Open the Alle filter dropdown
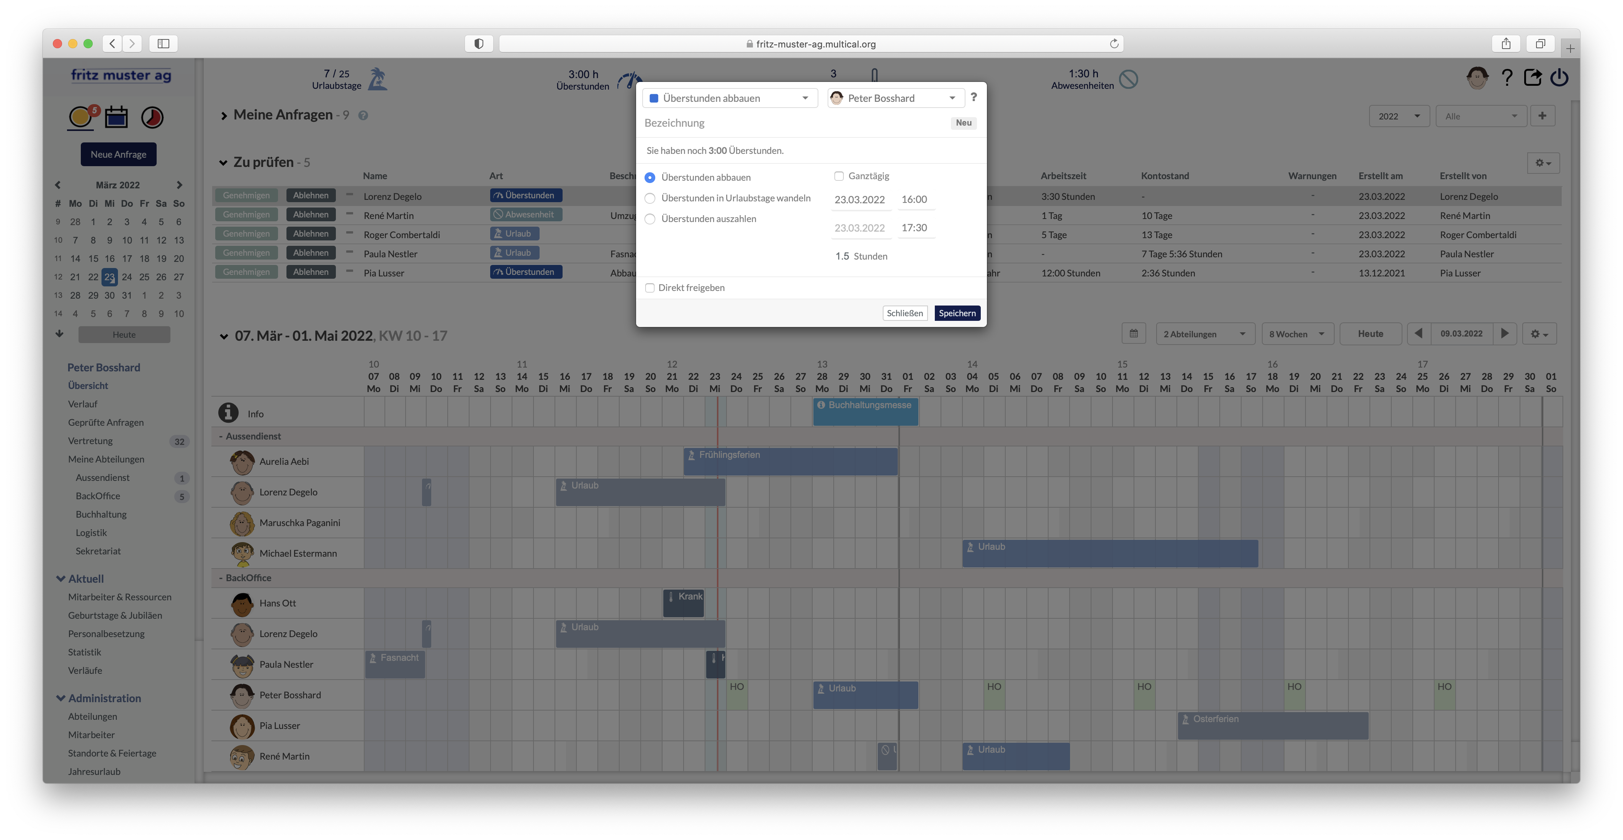1623x840 pixels. 1481,116
